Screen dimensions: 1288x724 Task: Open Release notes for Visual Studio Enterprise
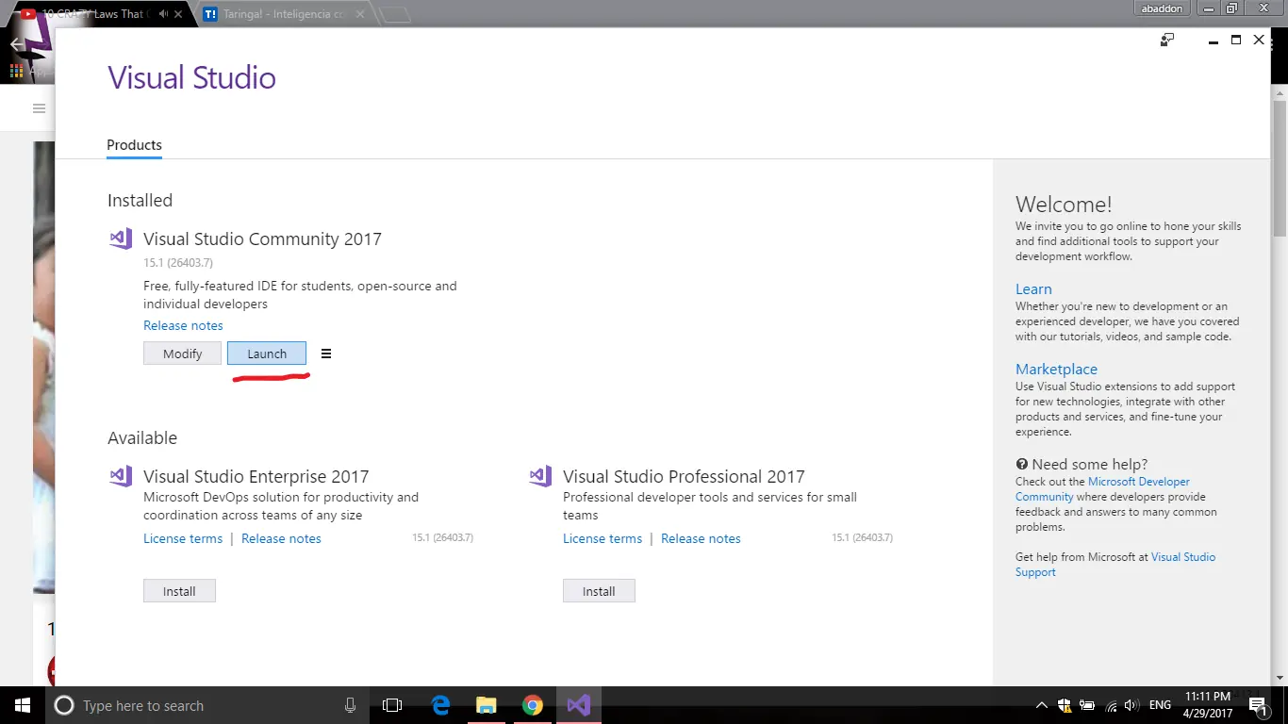coord(281,538)
